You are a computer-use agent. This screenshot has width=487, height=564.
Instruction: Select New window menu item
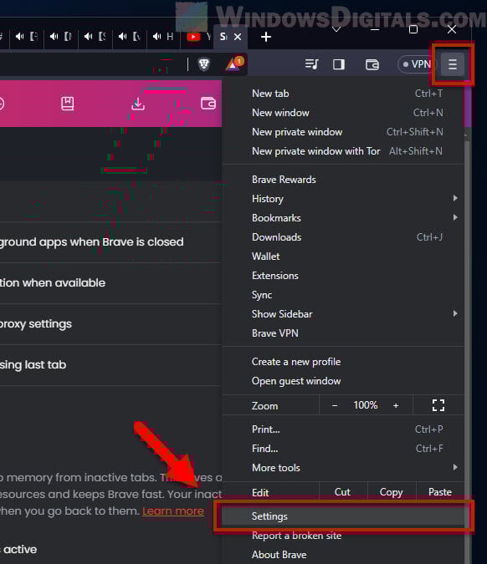[343, 113]
